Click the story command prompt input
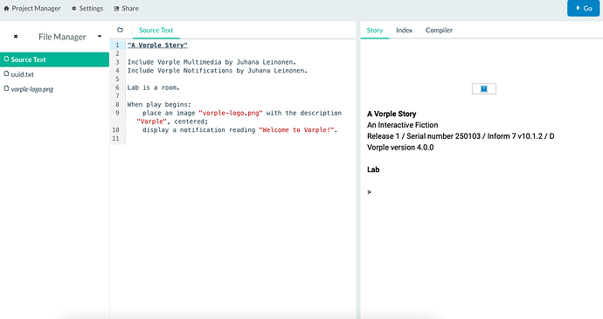This screenshot has height=319, width=603. coord(481,192)
